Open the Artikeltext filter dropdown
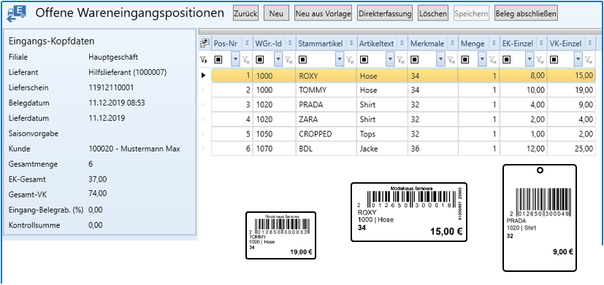 pyautogui.click(x=391, y=60)
